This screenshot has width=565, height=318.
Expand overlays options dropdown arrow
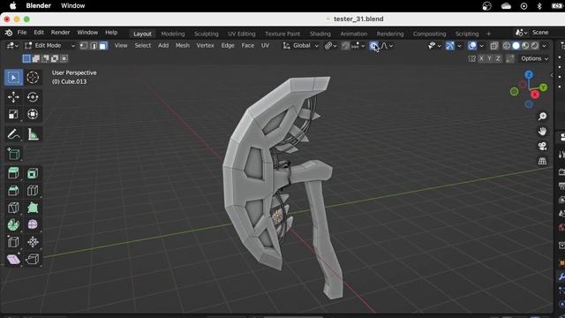pos(481,46)
